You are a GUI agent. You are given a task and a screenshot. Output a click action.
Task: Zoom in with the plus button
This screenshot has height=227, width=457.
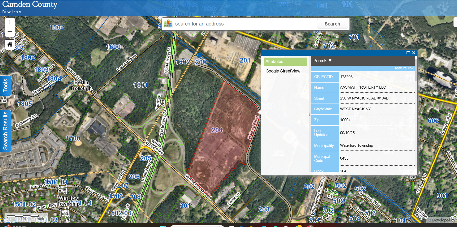coord(10,22)
